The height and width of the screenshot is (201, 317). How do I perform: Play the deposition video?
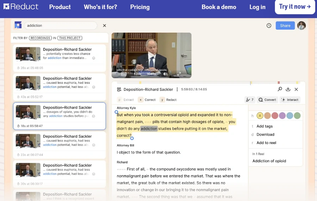pos(151,55)
